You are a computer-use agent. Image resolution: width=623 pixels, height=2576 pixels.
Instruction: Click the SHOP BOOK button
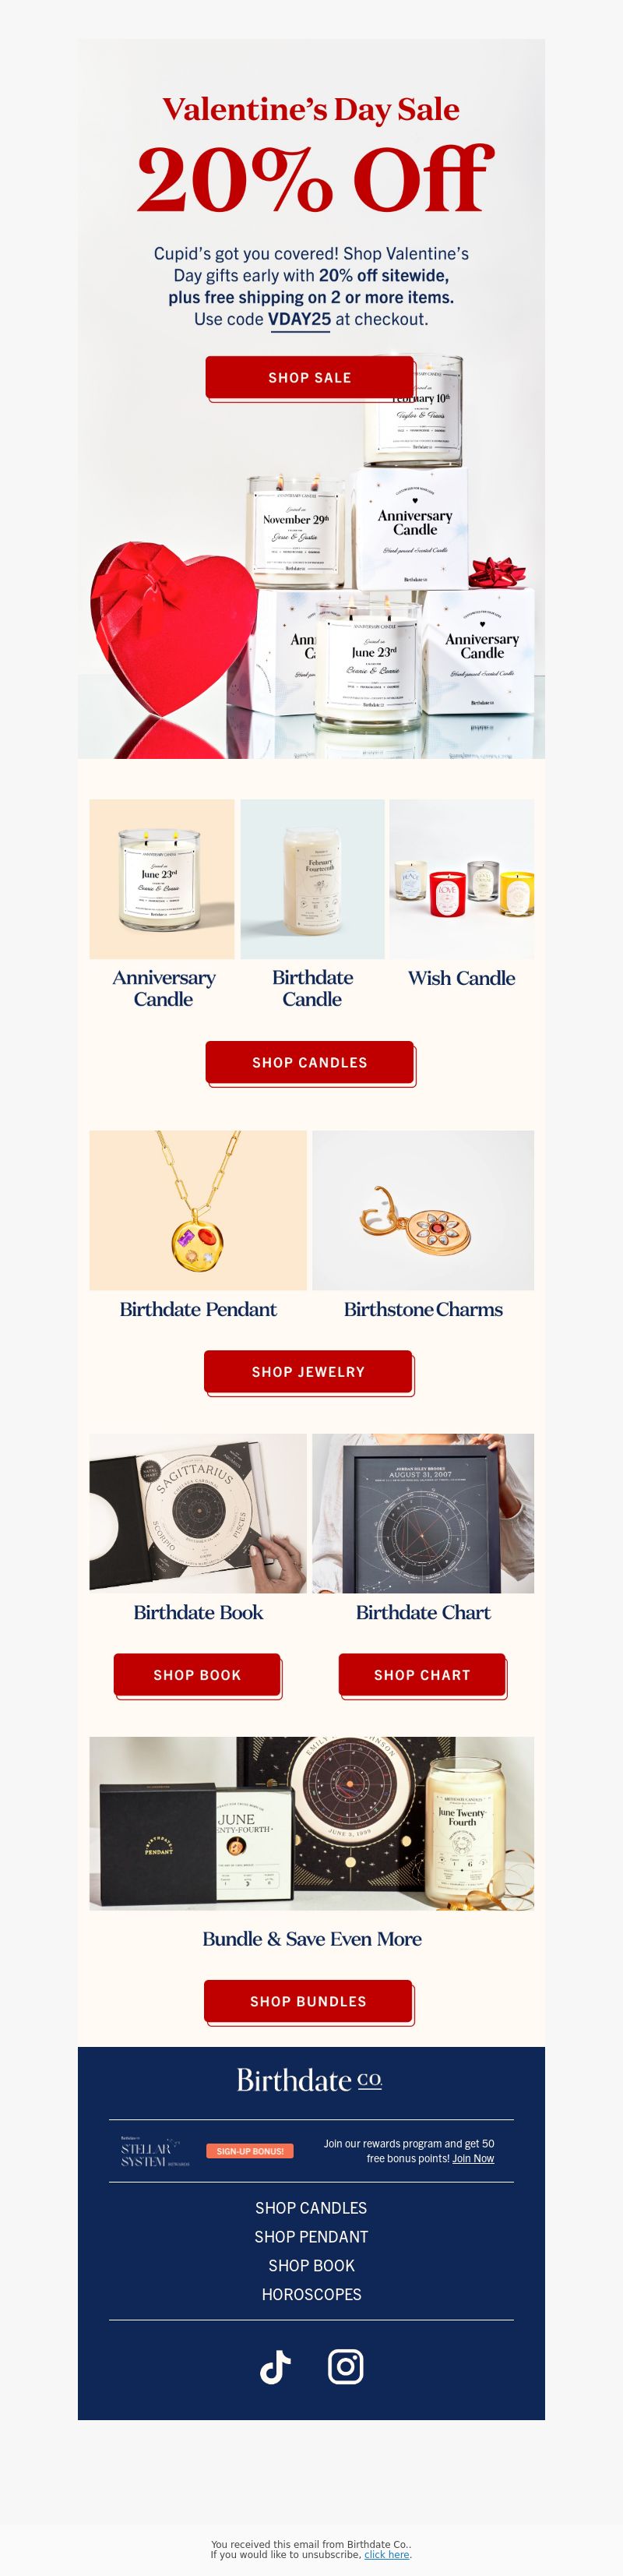click(197, 1675)
